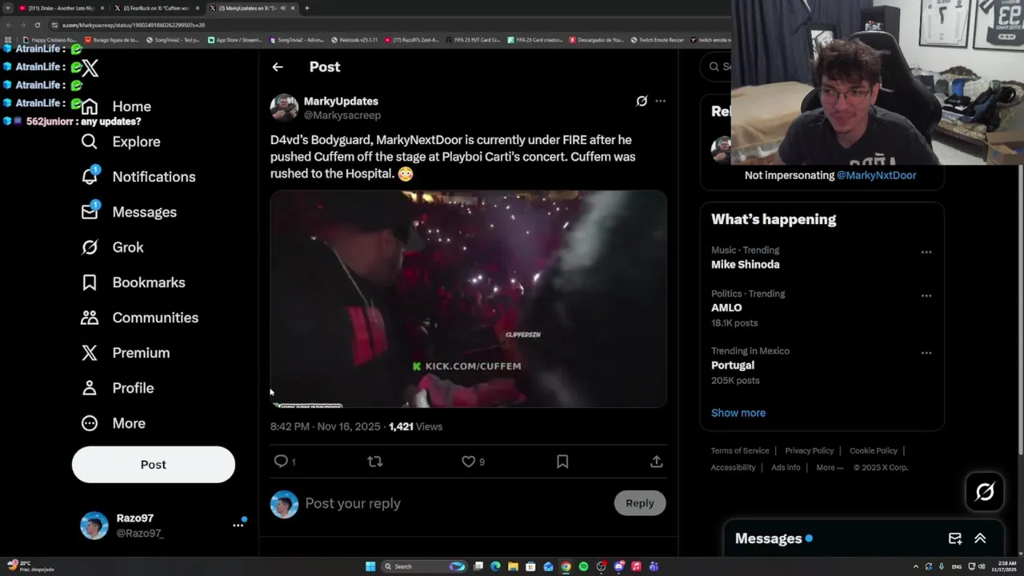Click the MarkyUpdates display name

[x=341, y=101]
